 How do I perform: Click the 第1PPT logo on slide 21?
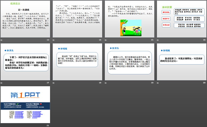pyautogui.click(x=25, y=95)
